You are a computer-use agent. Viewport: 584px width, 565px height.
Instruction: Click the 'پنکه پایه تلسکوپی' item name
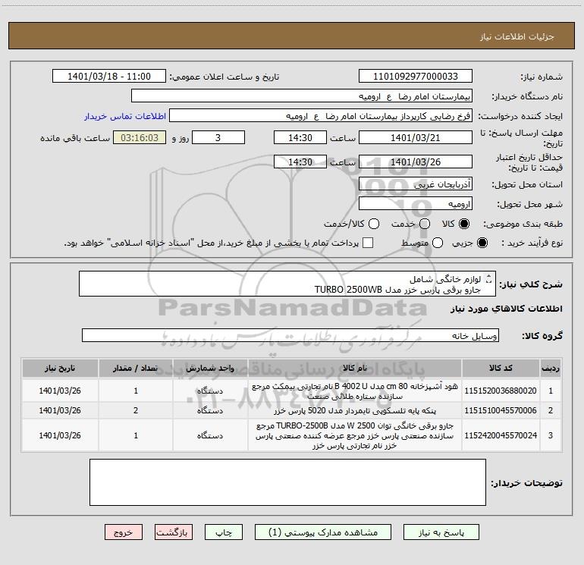point(355,410)
